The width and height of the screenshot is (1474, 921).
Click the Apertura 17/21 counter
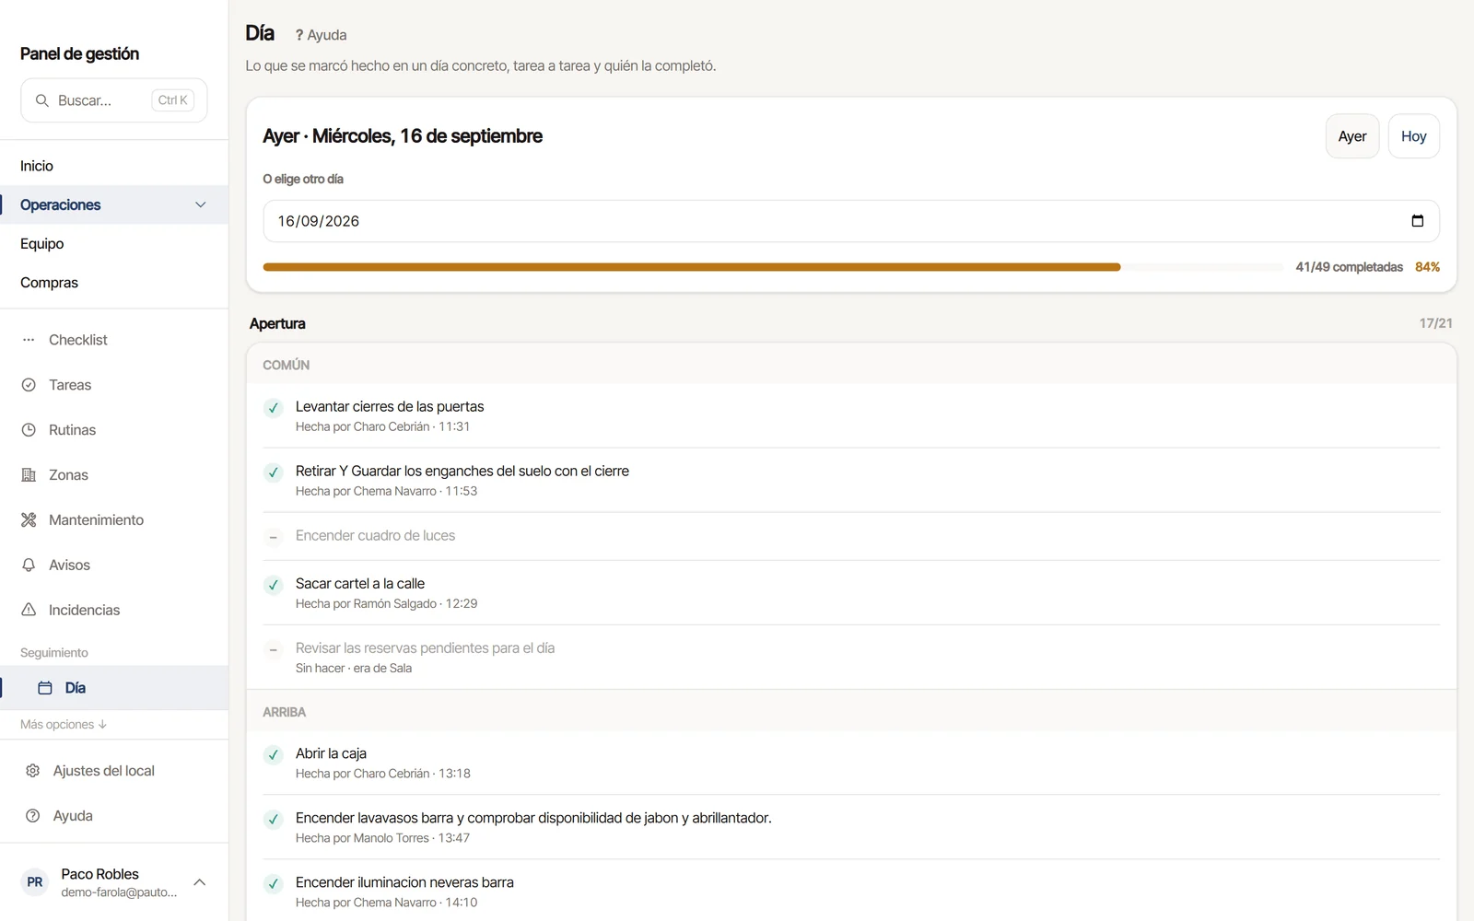[1436, 323]
